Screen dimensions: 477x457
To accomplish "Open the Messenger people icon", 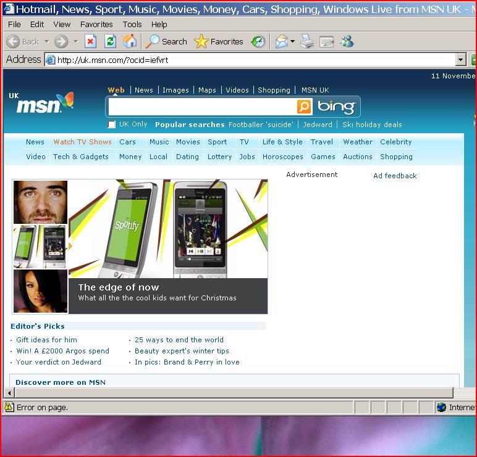I will tap(347, 41).
